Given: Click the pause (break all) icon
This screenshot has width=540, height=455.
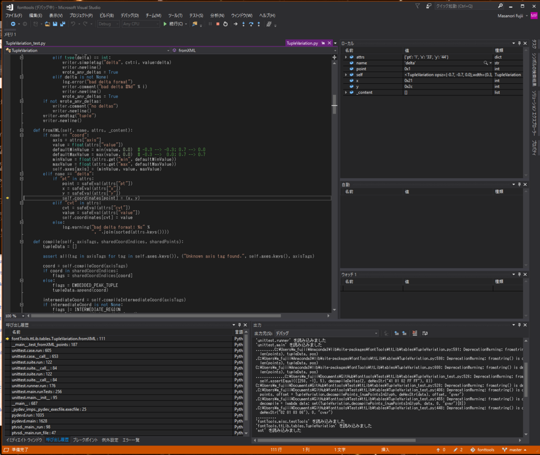Looking at the screenshot, I should point(210,24).
